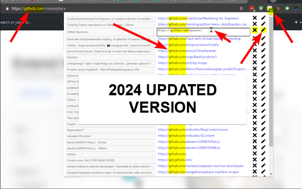Edit the Awesome-Hacking entry with its pencil
Screen dimensions: 302x189
point(263,38)
